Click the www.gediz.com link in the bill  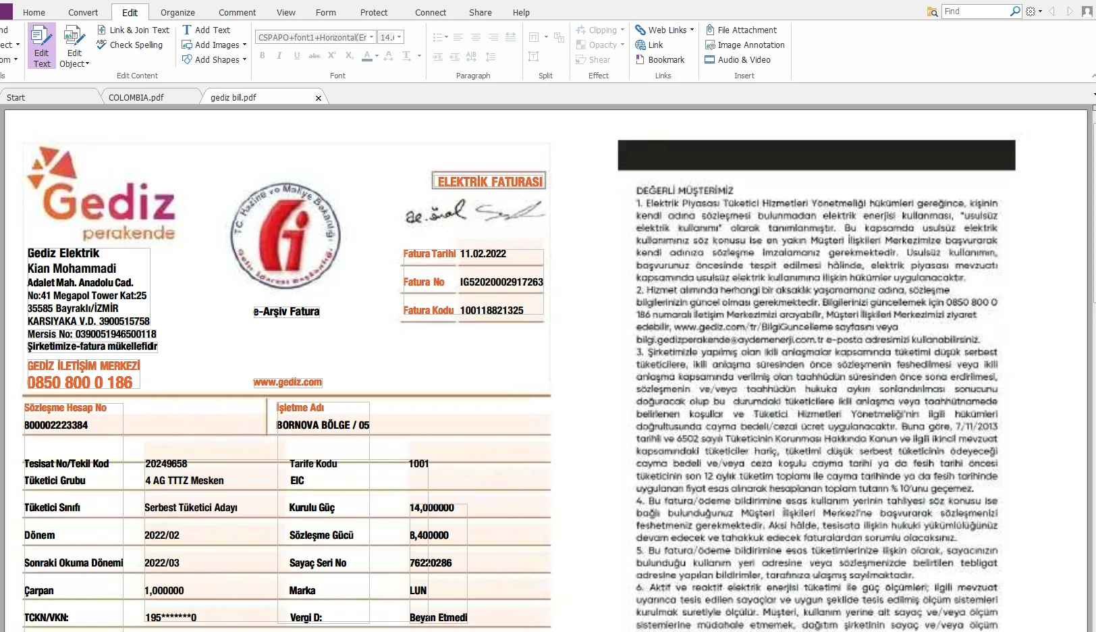click(287, 382)
